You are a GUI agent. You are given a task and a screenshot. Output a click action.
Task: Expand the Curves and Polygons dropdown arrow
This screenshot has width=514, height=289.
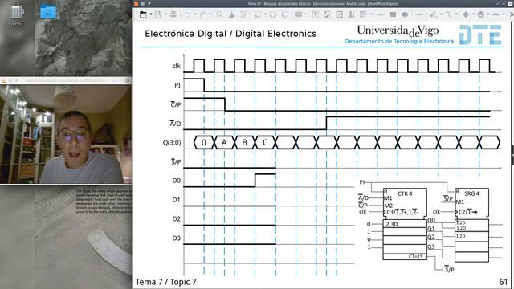point(442,14)
